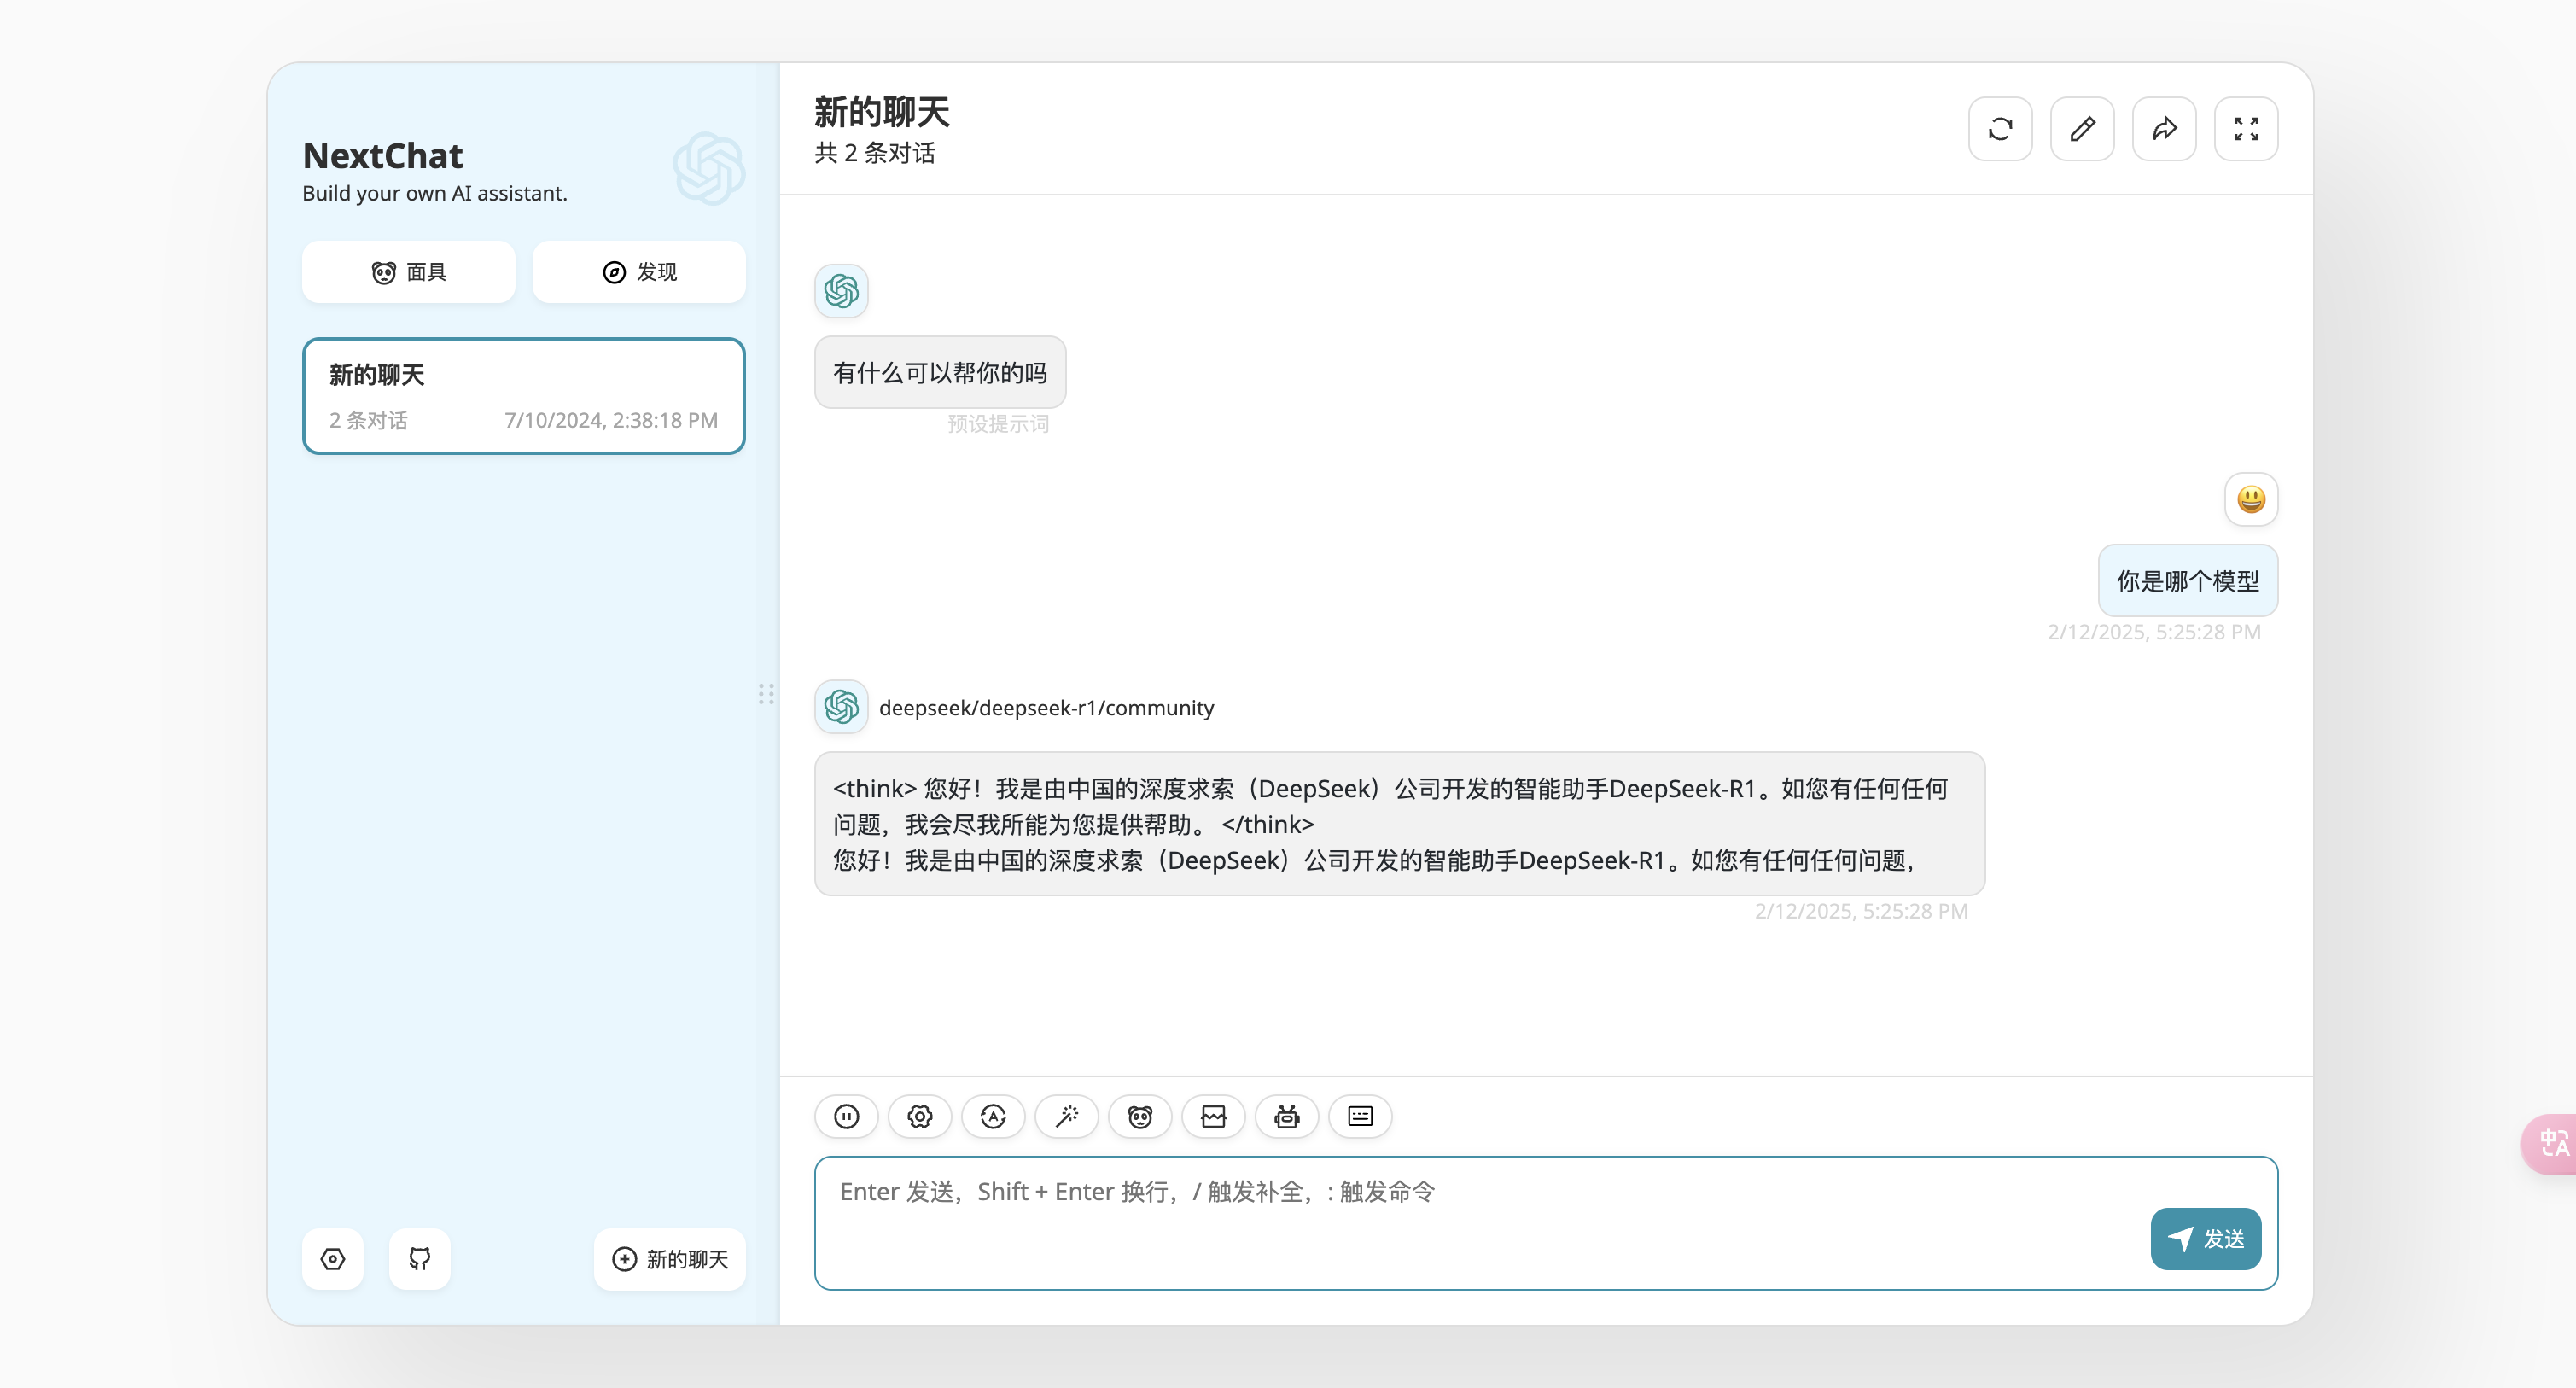Viewport: 2576px width, 1388px height.
Task: Click the 你是哪个模型 user message bubble
Action: pyautogui.click(x=2188, y=581)
